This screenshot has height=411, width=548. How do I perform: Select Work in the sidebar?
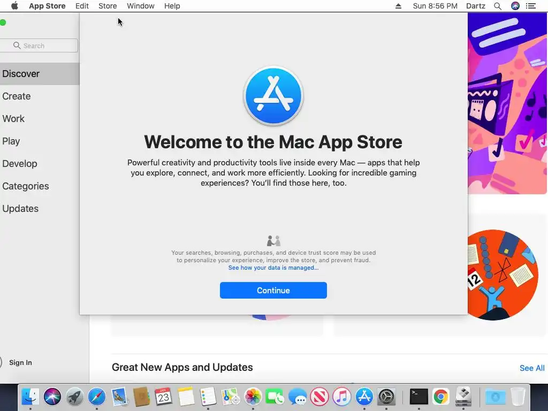(40, 119)
